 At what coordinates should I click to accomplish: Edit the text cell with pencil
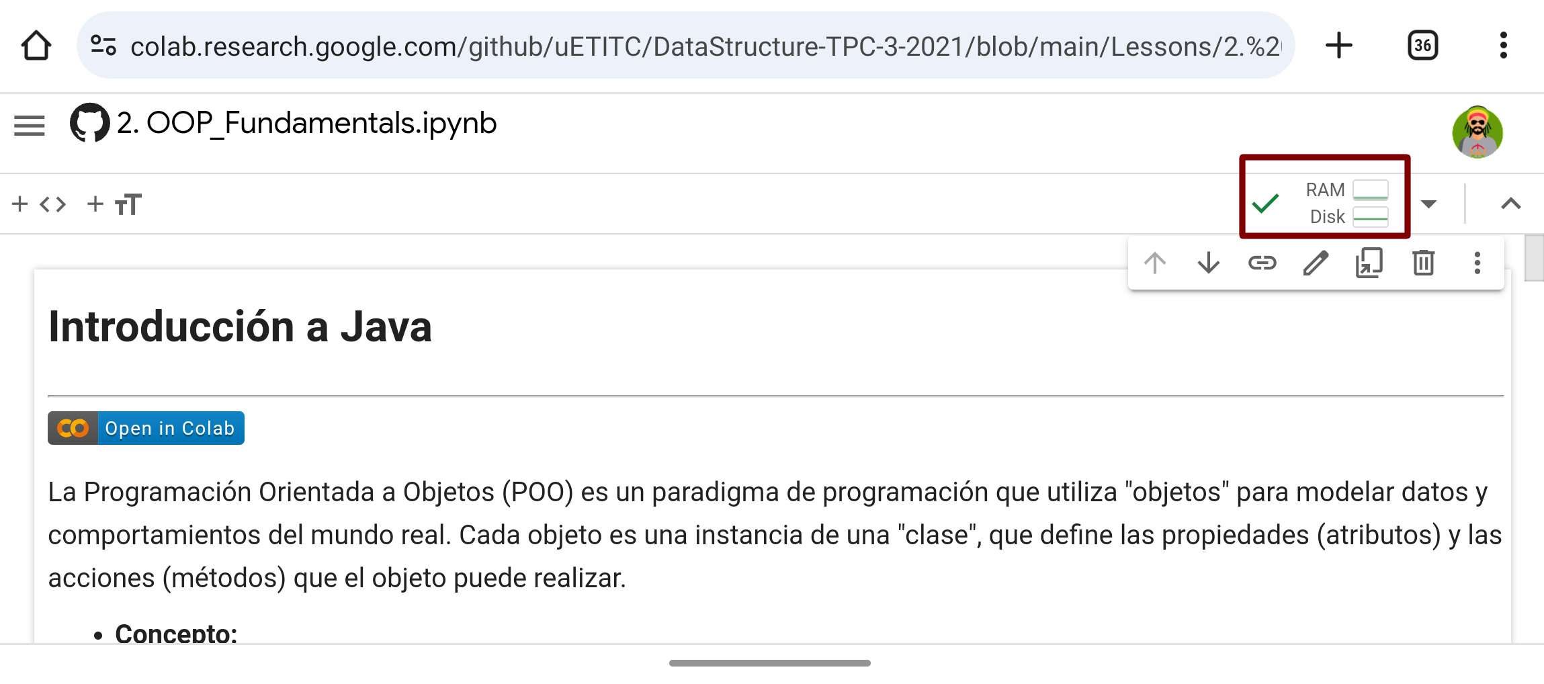coord(1316,263)
